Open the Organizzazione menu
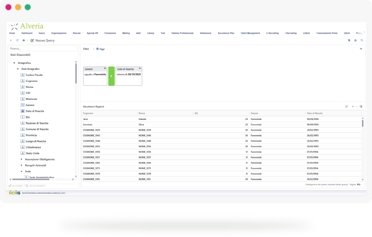 point(59,33)
